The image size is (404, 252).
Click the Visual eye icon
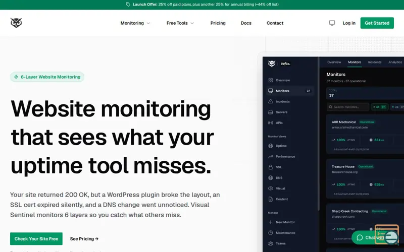[x=271, y=188]
